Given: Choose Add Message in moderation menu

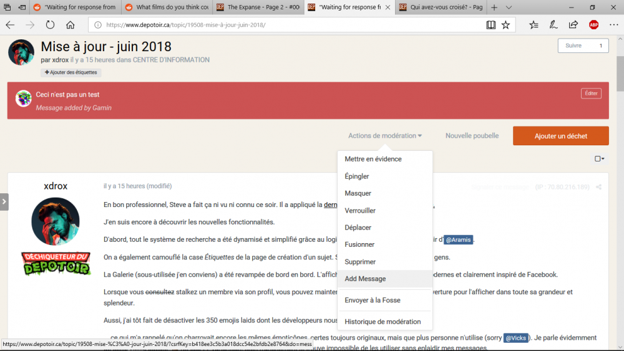Looking at the screenshot, I should pyautogui.click(x=365, y=279).
